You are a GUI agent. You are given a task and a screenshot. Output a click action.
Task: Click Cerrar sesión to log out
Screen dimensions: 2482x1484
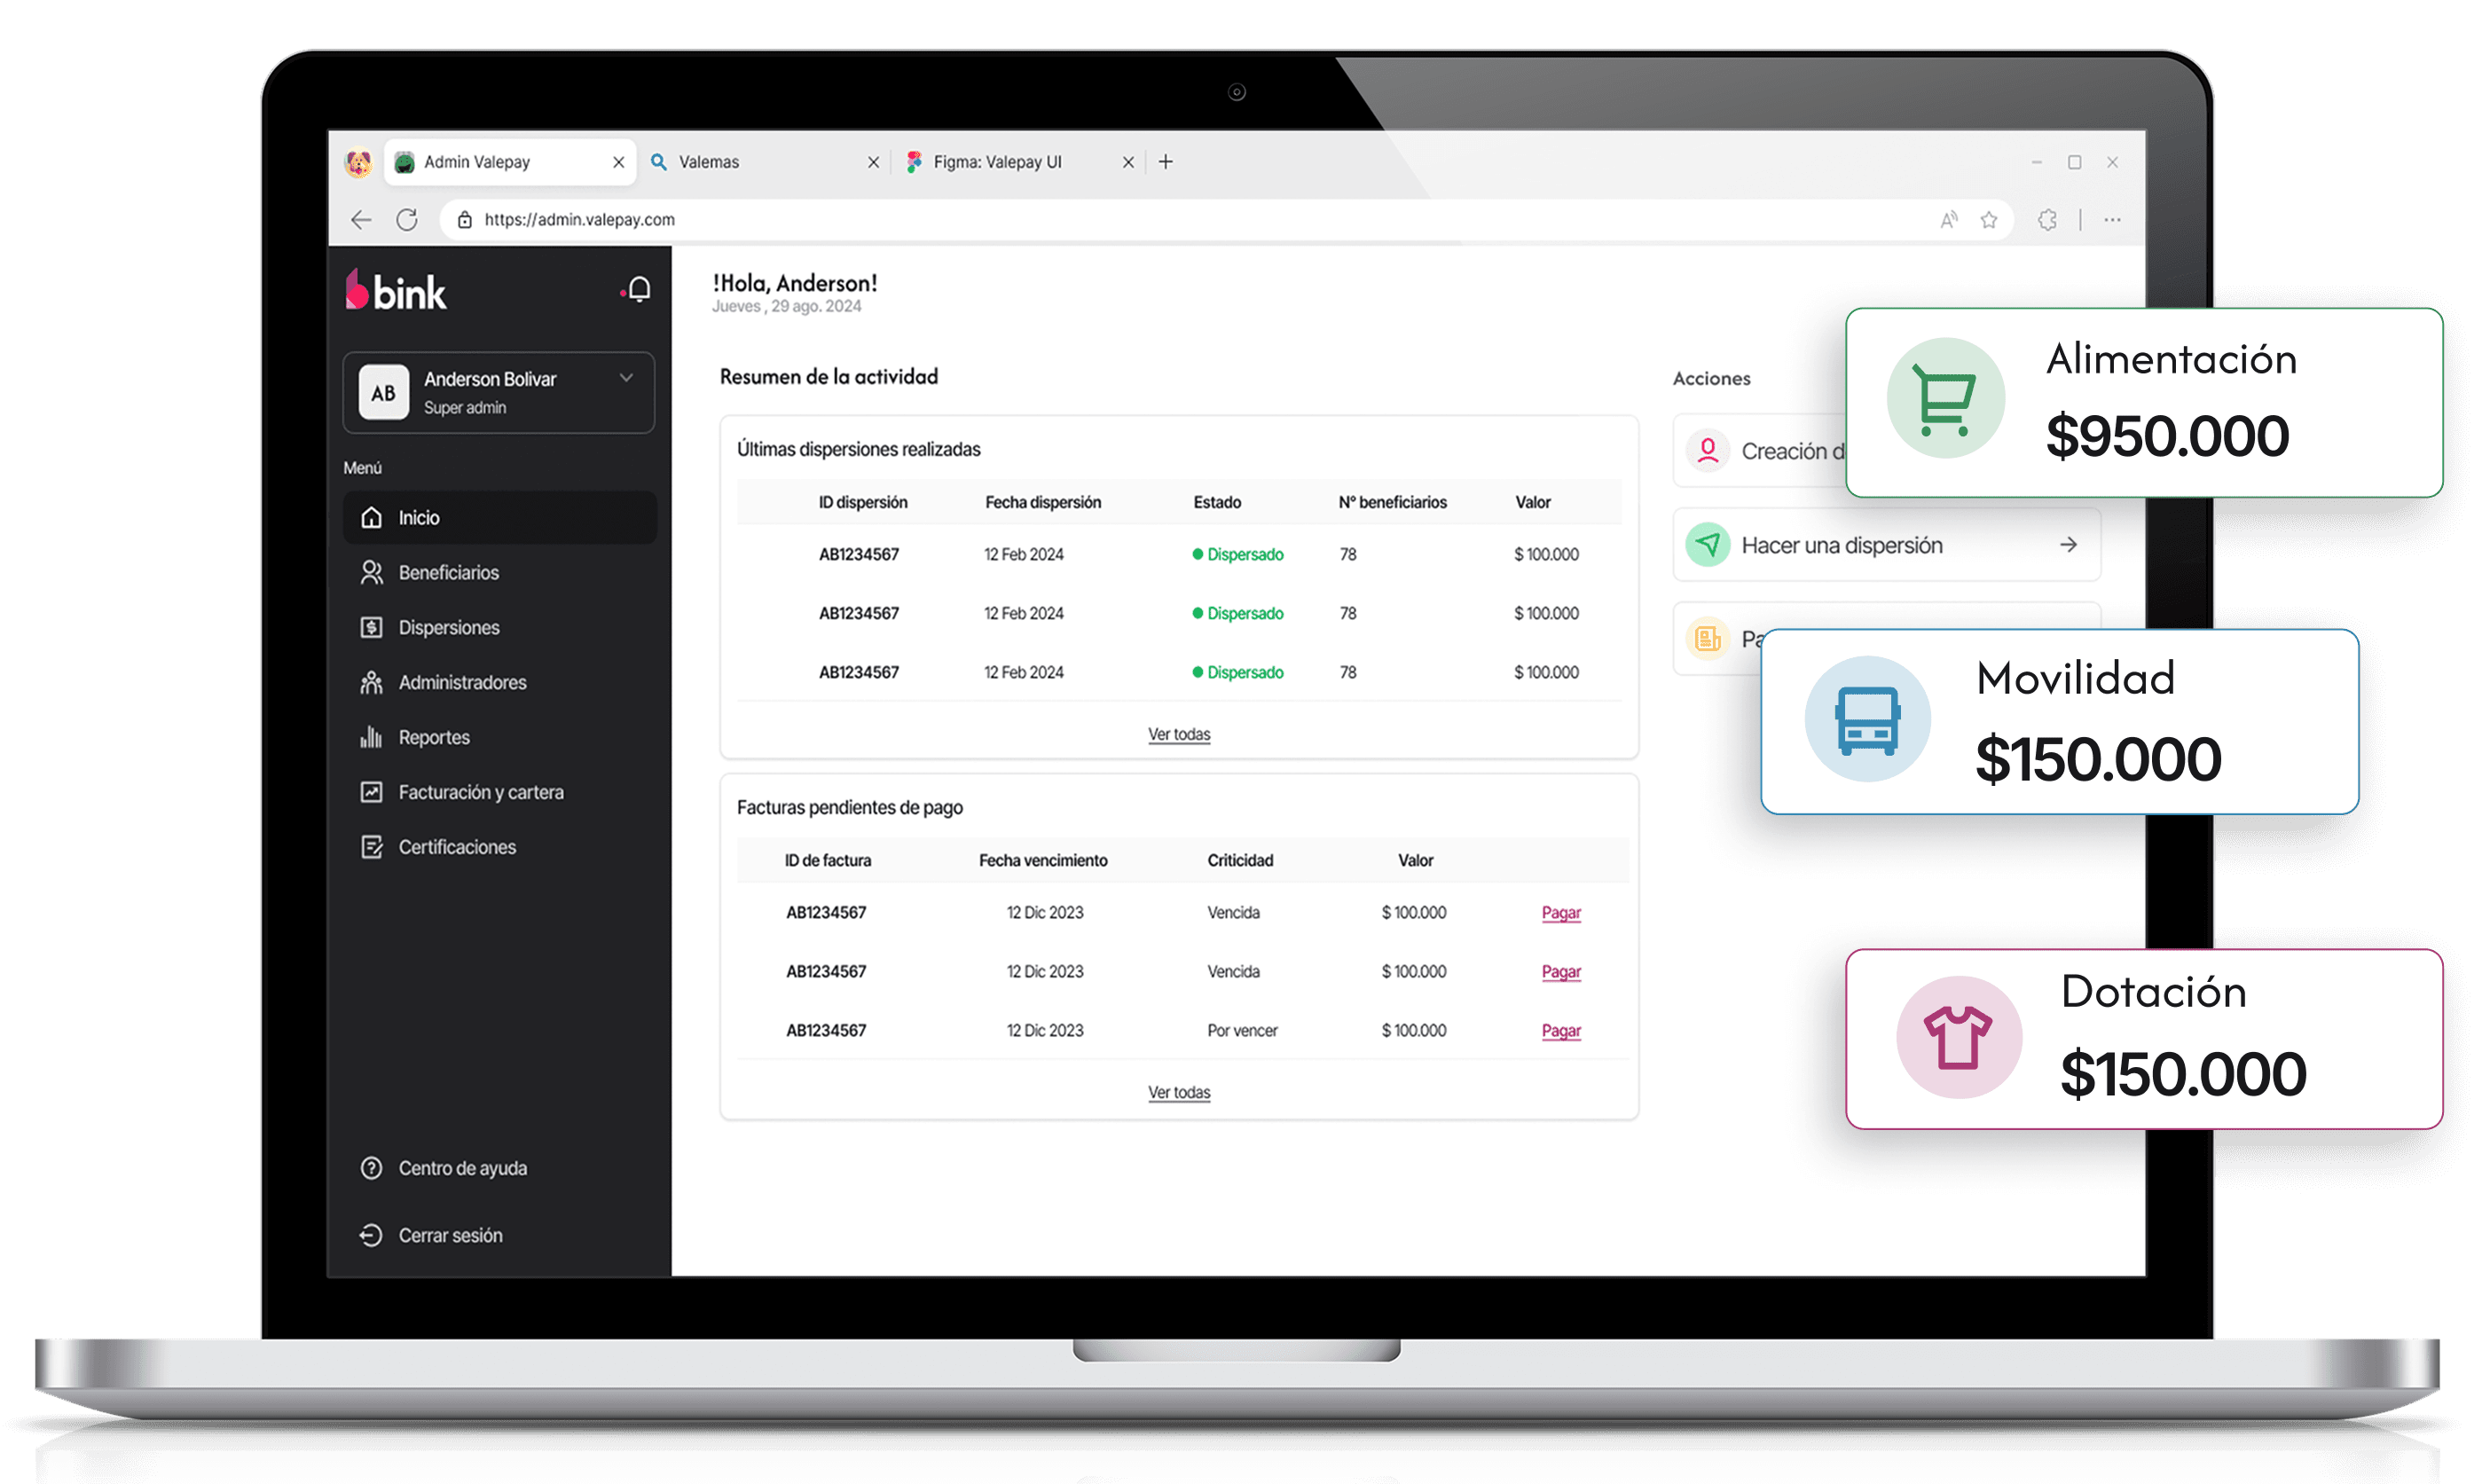click(449, 1235)
